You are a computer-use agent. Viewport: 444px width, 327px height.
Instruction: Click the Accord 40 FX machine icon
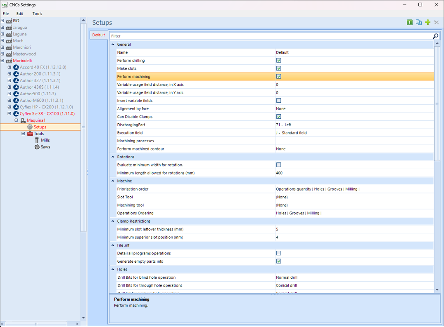[16, 67]
